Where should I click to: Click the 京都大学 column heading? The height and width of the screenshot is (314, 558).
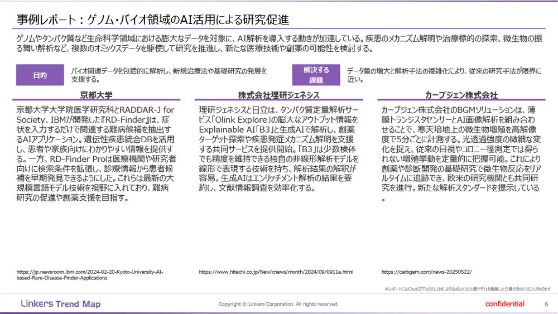(x=97, y=95)
